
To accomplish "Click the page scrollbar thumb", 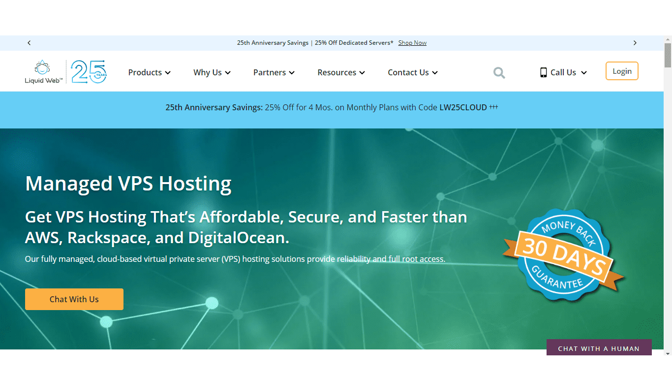I will coord(668,55).
